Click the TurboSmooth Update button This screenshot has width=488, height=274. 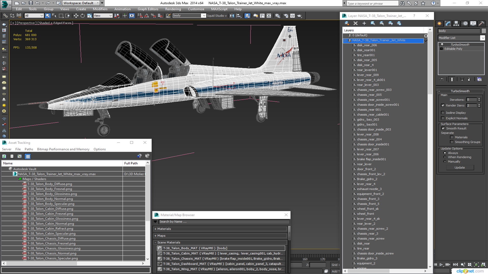[x=460, y=167]
